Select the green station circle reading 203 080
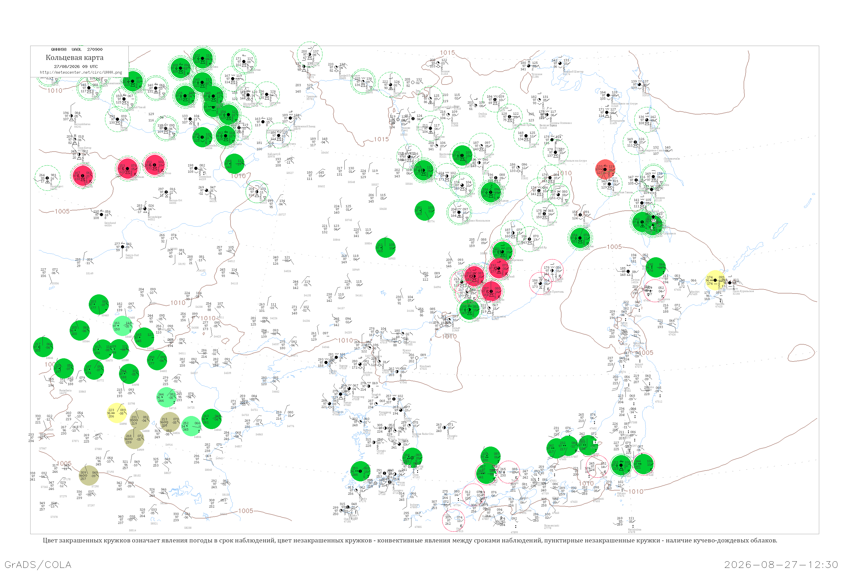The image size is (856, 571). click(x=99, y=304)
